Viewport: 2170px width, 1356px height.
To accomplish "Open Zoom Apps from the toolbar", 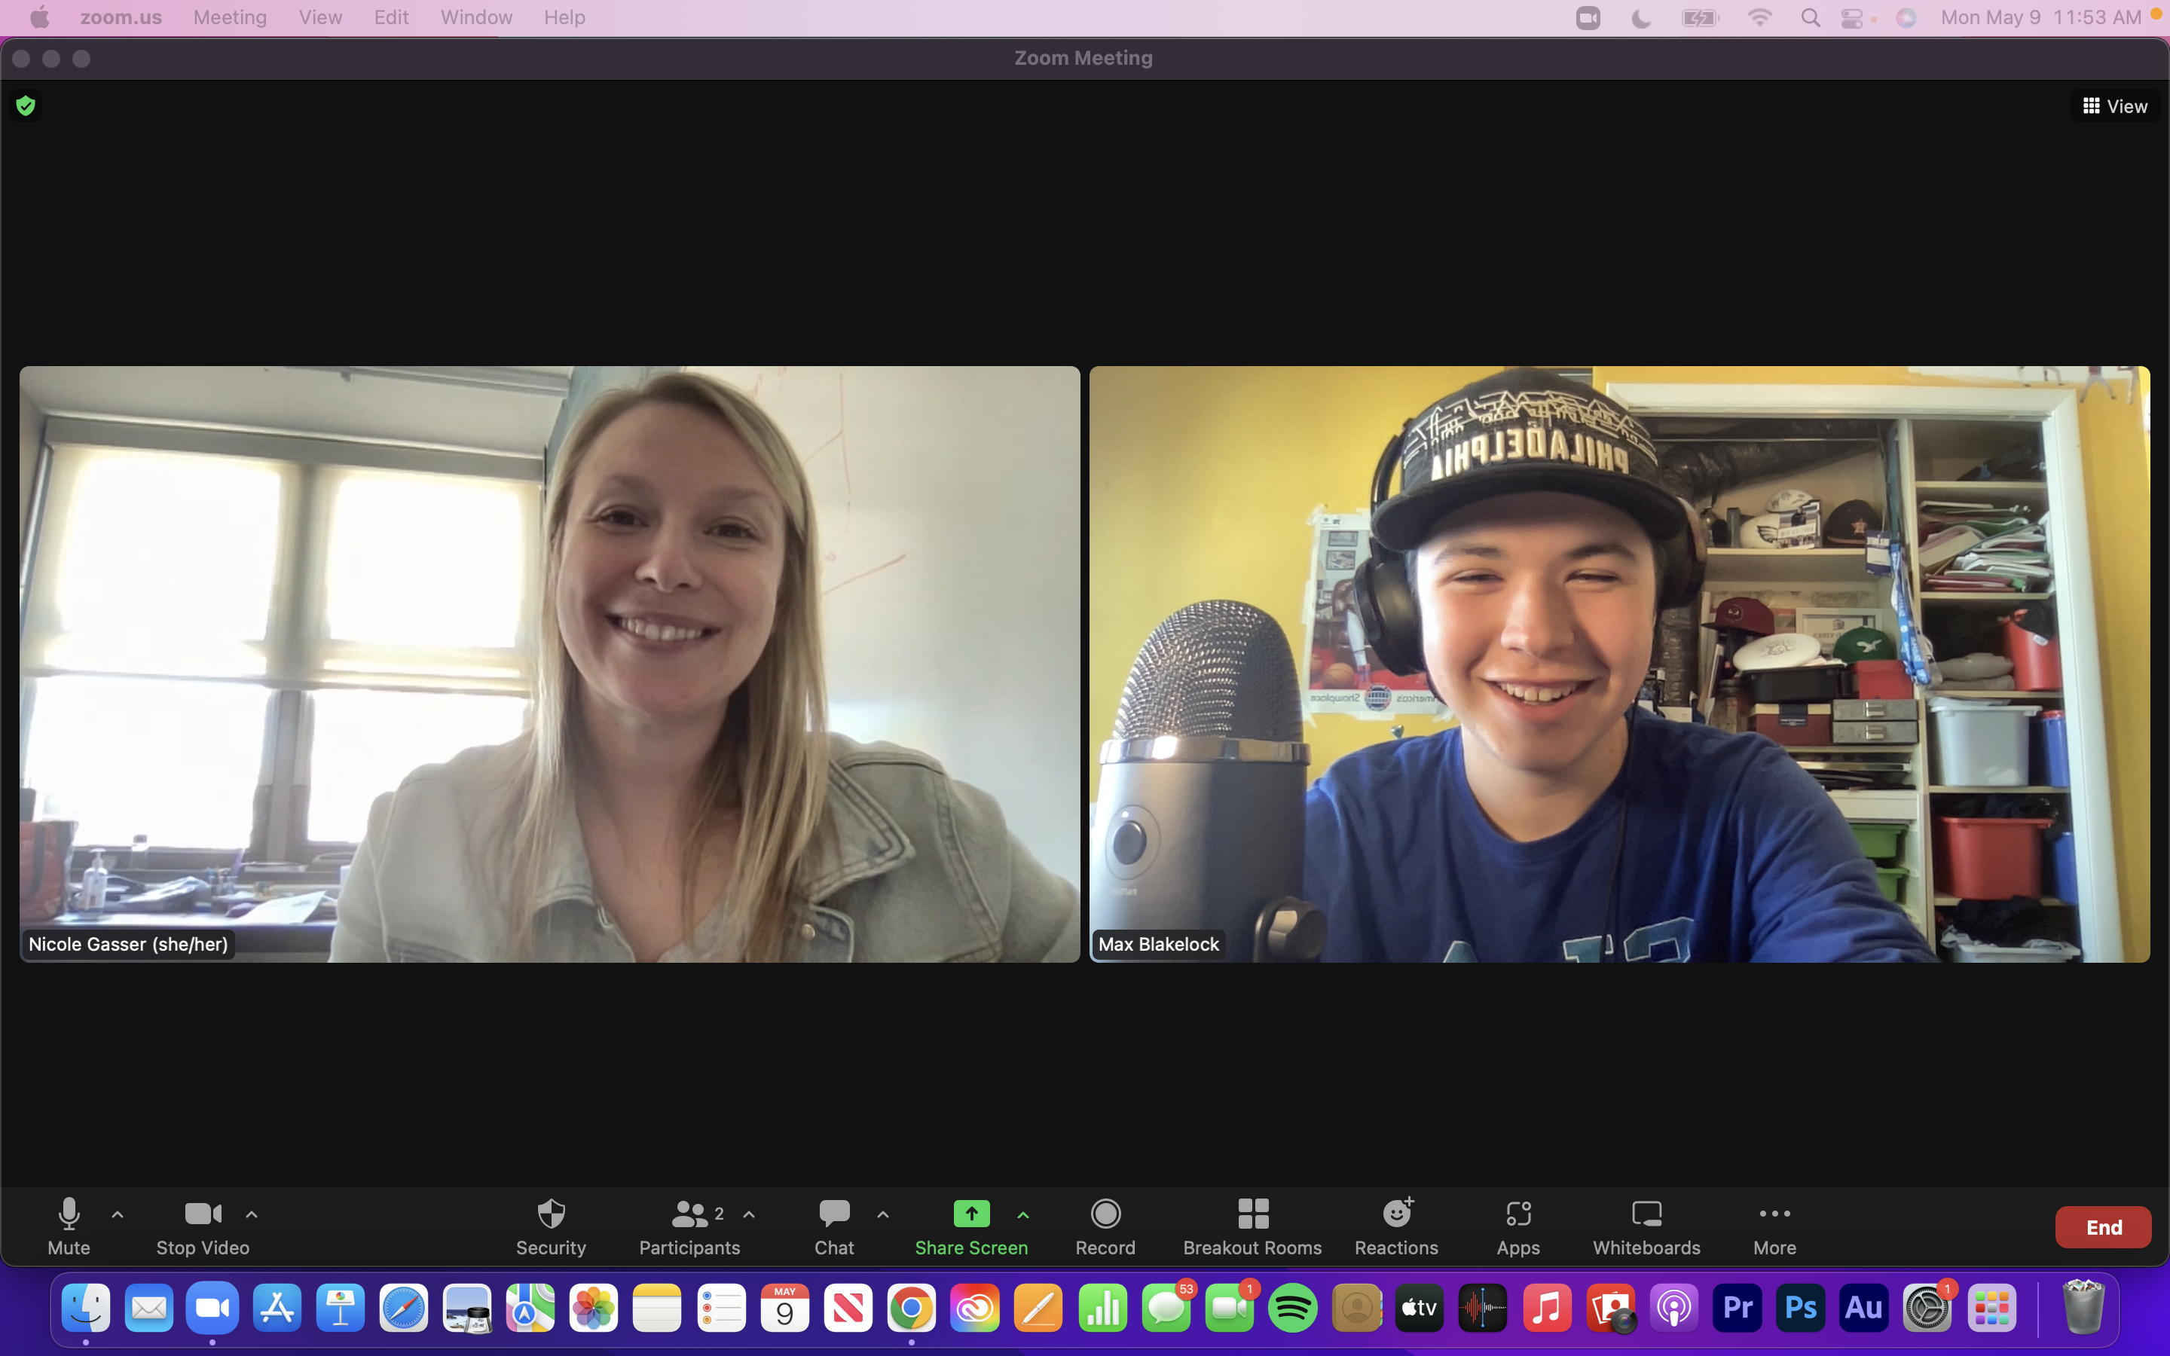I will (x=1517, y=1226).
